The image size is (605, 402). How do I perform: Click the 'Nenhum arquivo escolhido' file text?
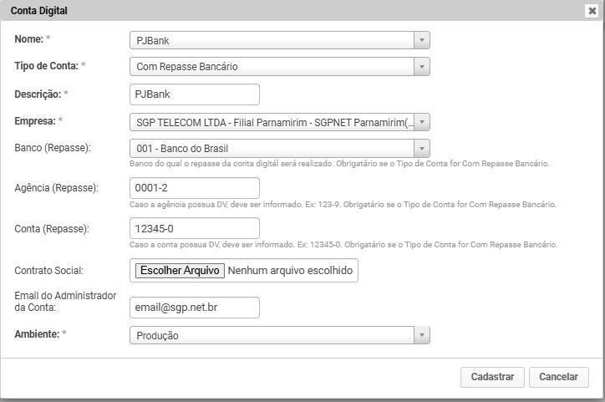point(291,271)
